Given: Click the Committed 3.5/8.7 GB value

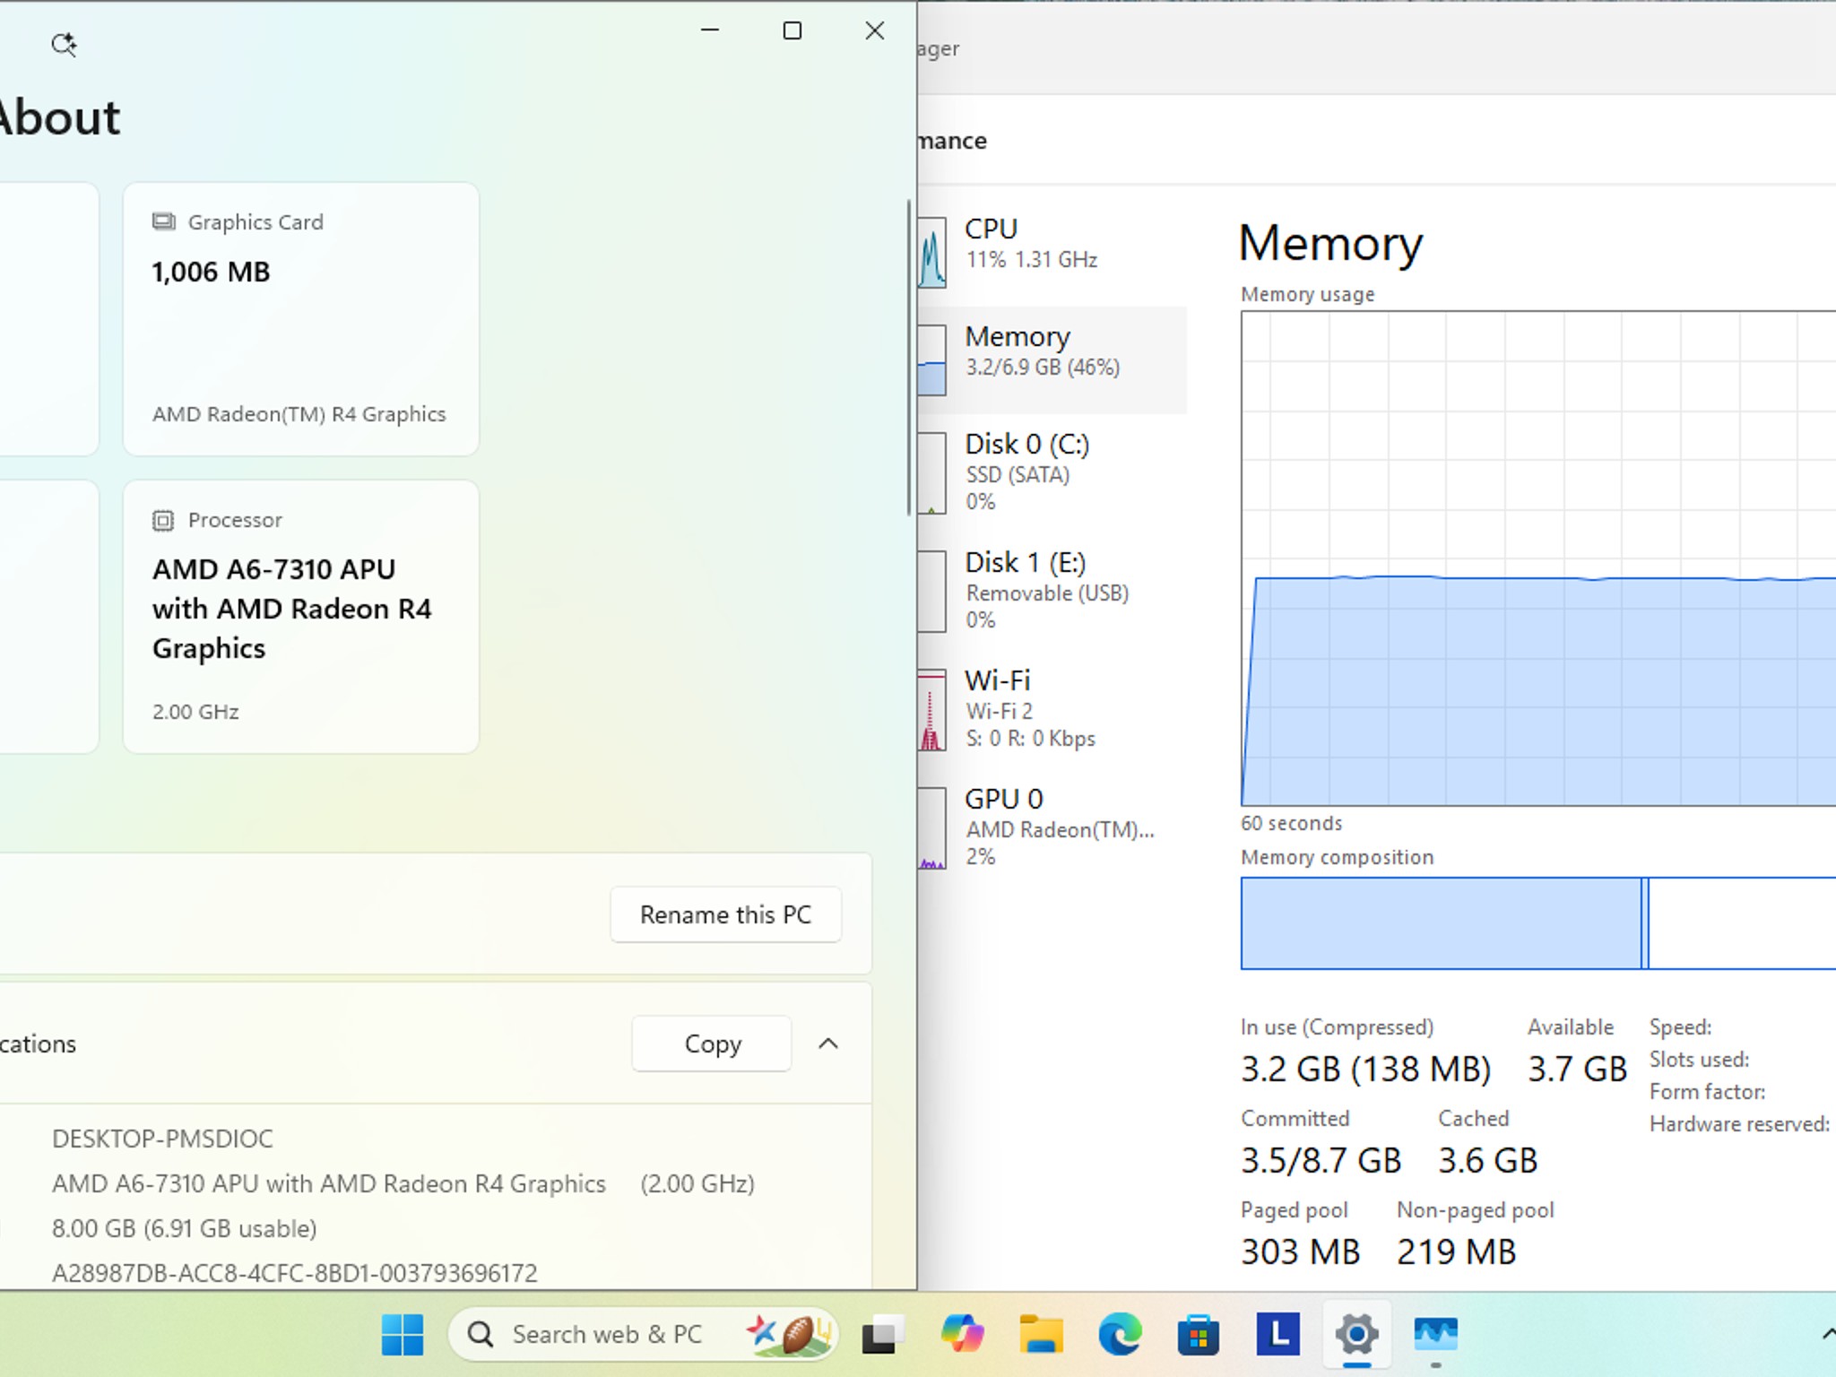Looking at the screenshot, I should tap(1321, 1160).
